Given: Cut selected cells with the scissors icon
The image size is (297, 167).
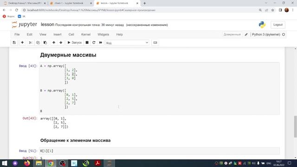Looking at the screenshot, I should [x=30, y=43].
